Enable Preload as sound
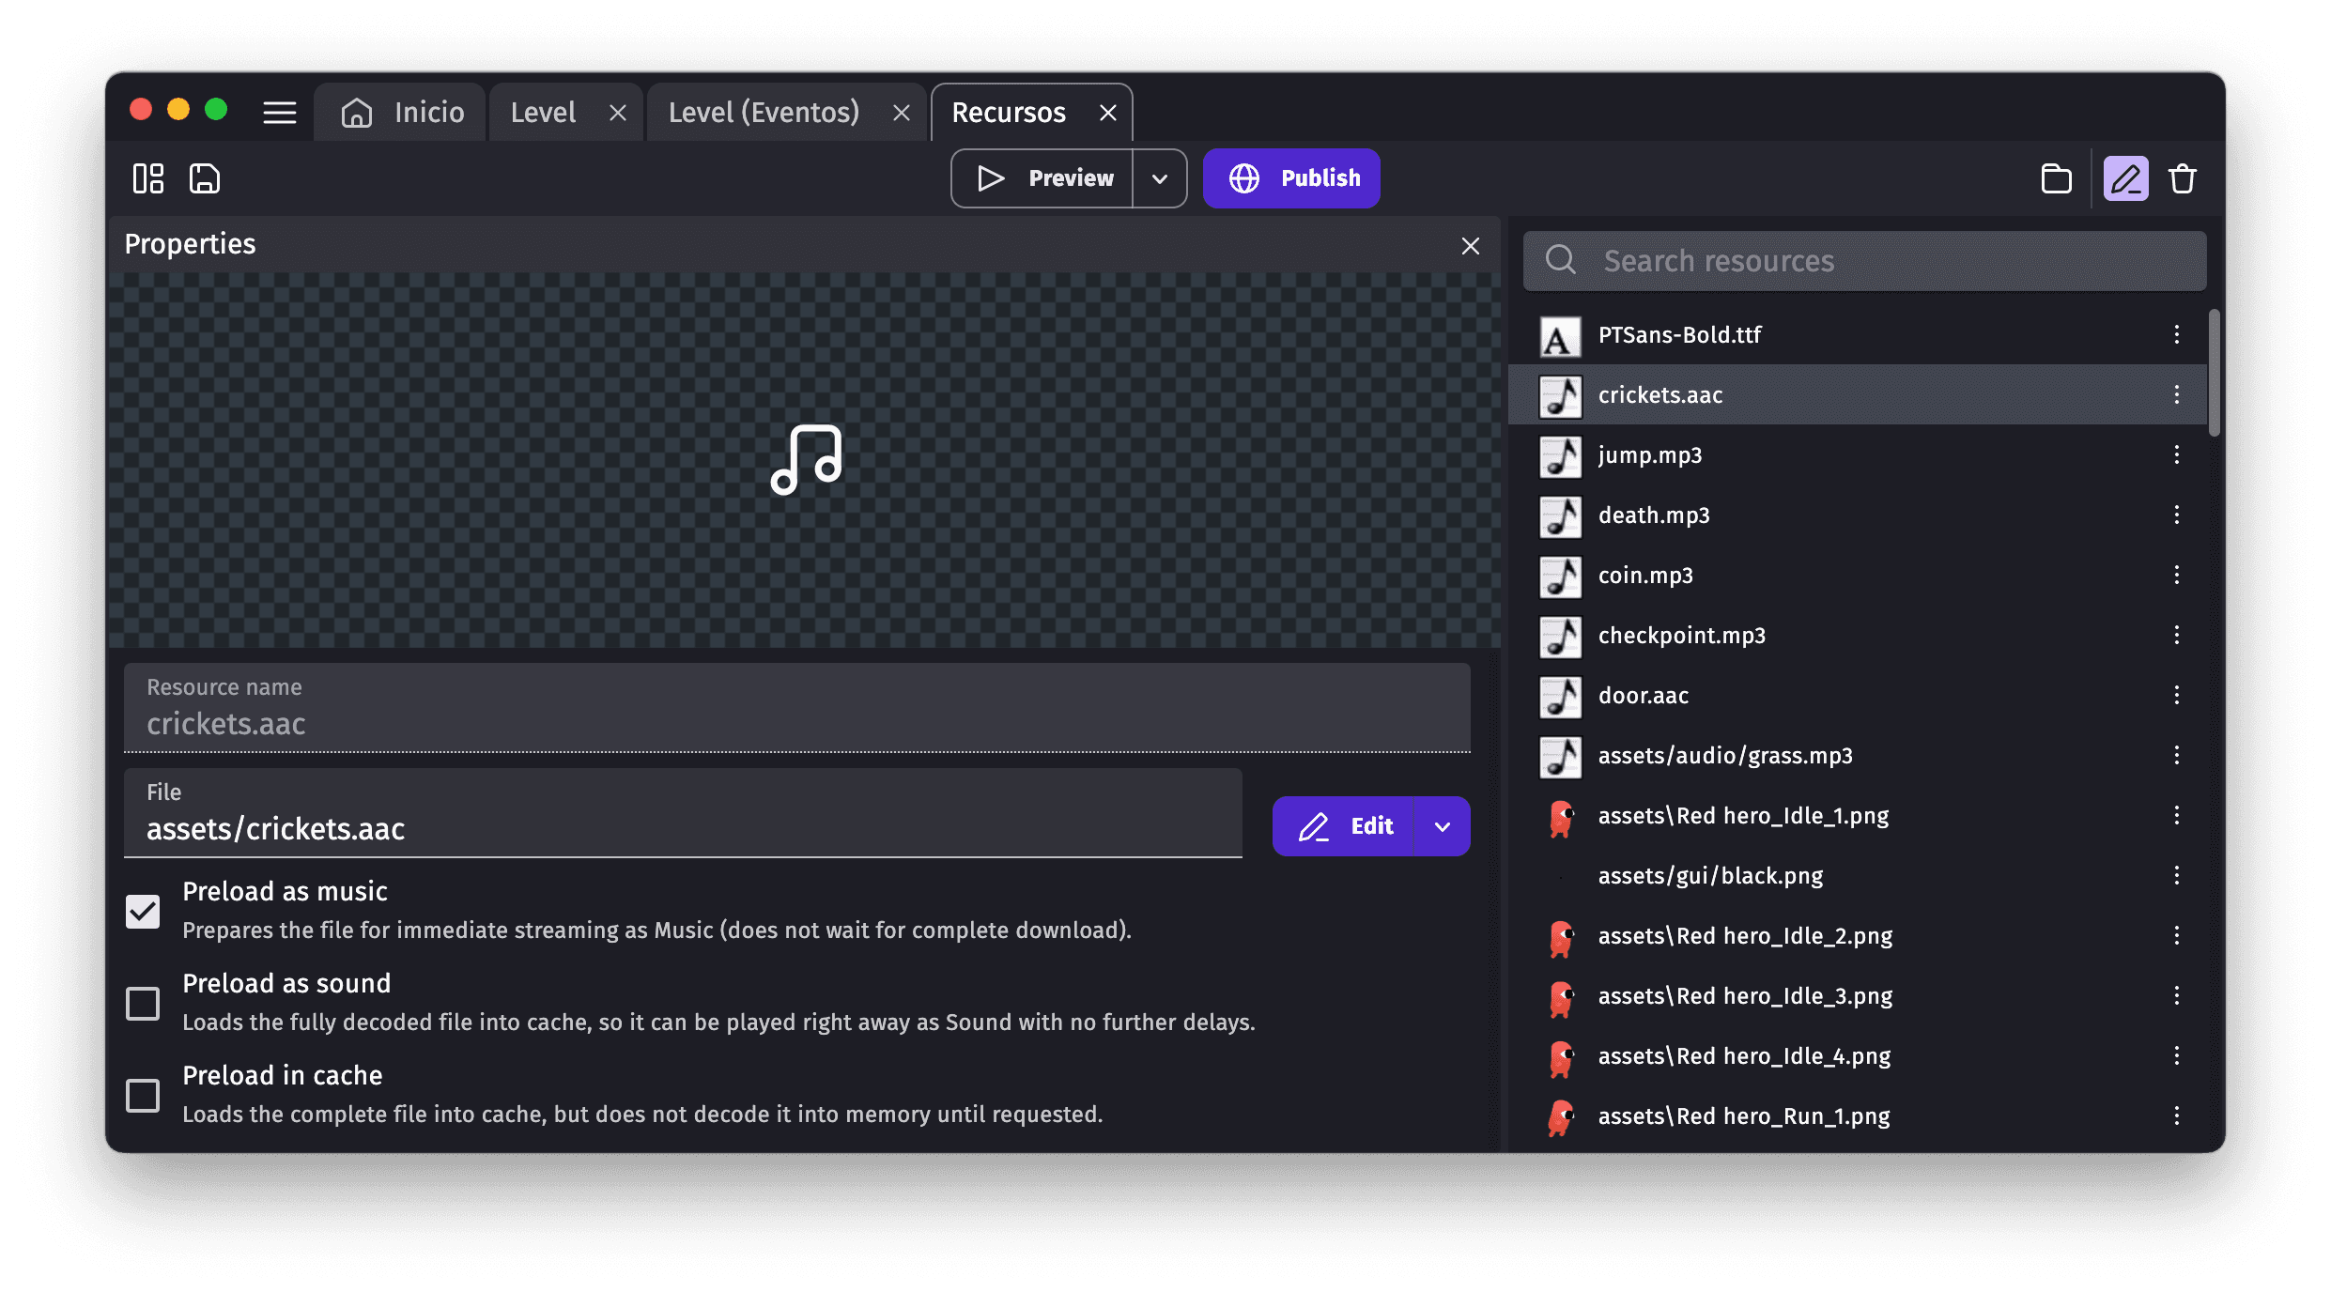Screen dimensions: 2331x1292 [143, 1003]
